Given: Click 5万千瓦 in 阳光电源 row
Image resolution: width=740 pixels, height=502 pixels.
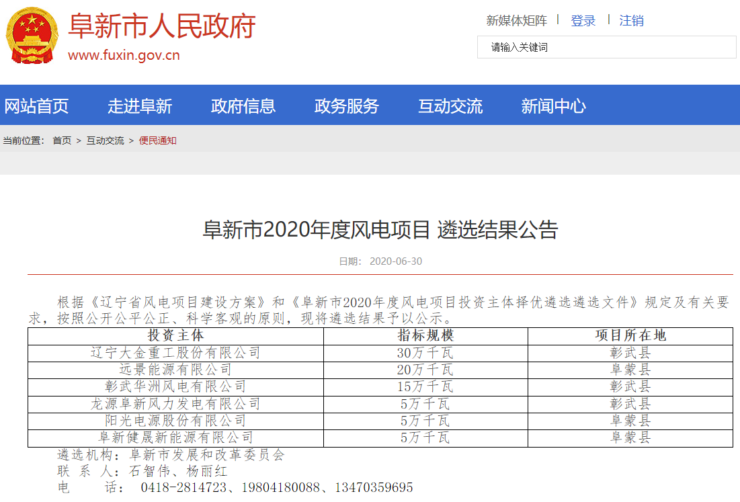Looking at the screenshot, I should tap(425, 421).
